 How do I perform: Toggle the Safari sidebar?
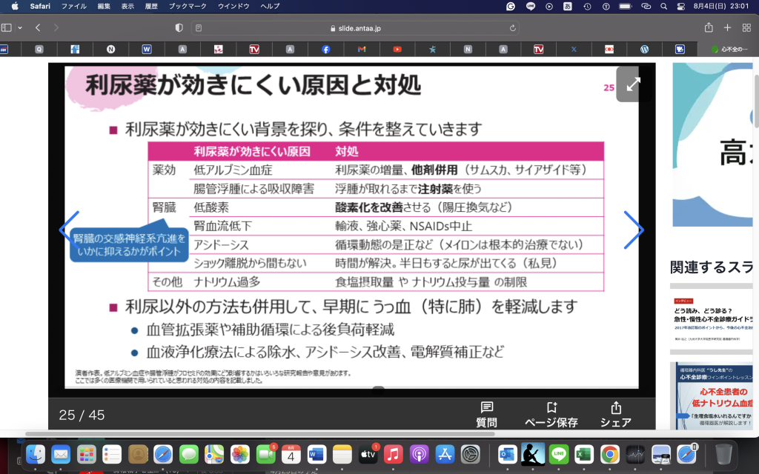tap(7, 27)
